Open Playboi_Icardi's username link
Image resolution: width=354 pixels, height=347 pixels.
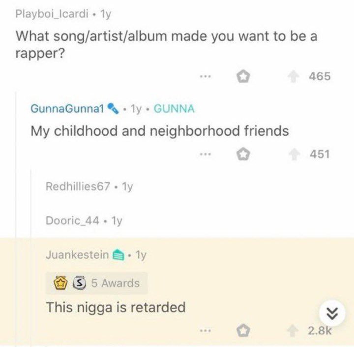tap(52, 14)
